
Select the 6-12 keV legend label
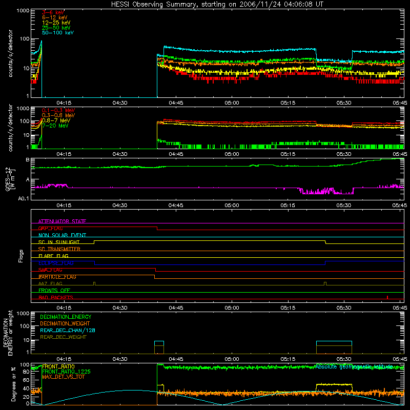[55, 17]
